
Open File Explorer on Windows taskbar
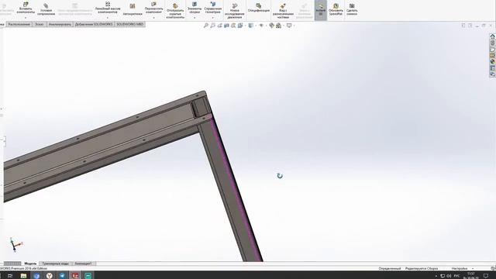click(23, 276)
